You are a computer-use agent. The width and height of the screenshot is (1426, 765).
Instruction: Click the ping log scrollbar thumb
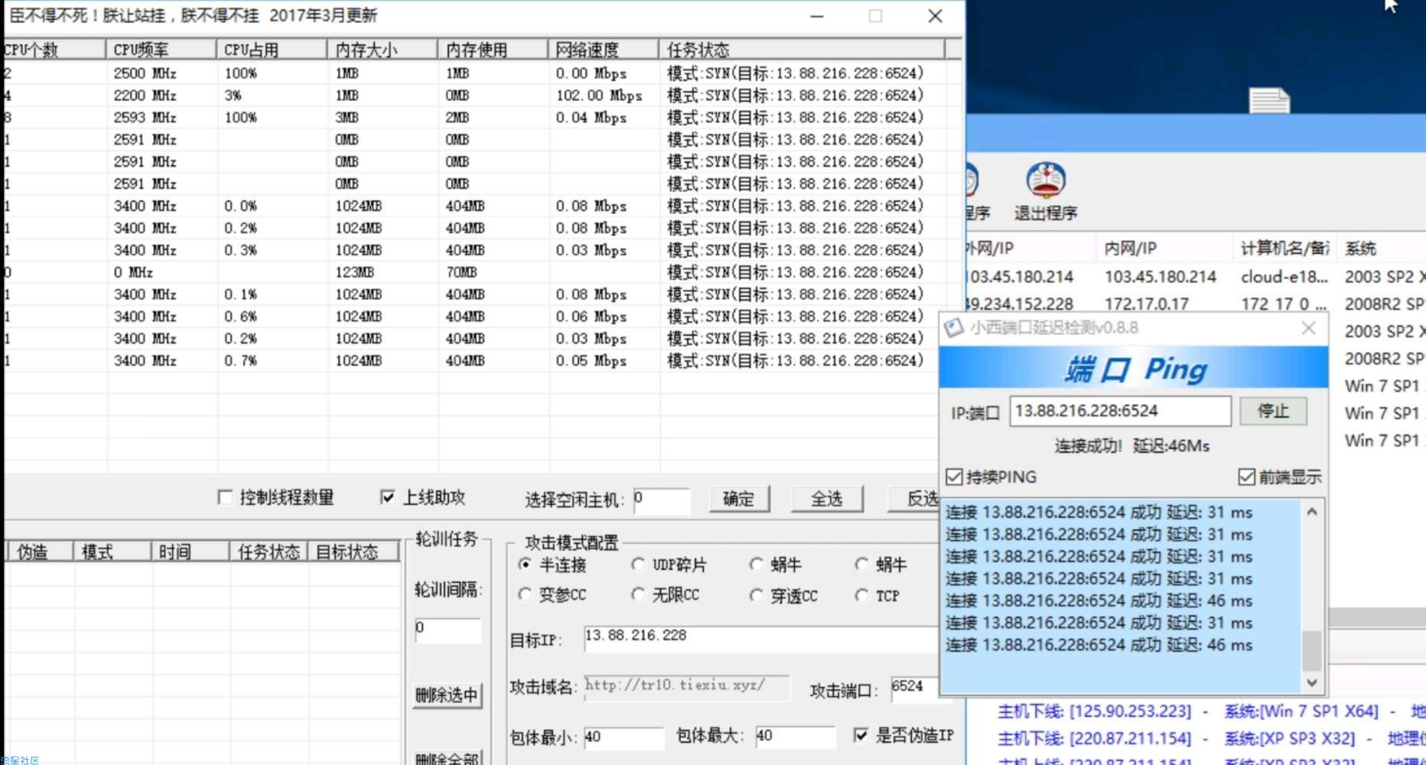click(1311, 649)
